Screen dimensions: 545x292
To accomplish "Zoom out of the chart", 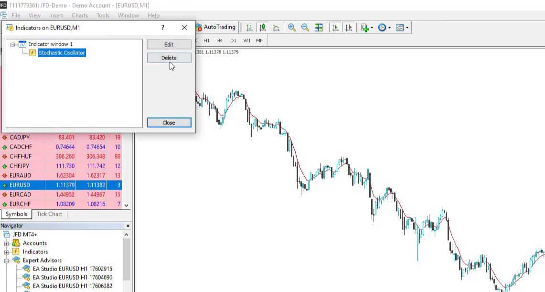I will (x=305, y=27).
